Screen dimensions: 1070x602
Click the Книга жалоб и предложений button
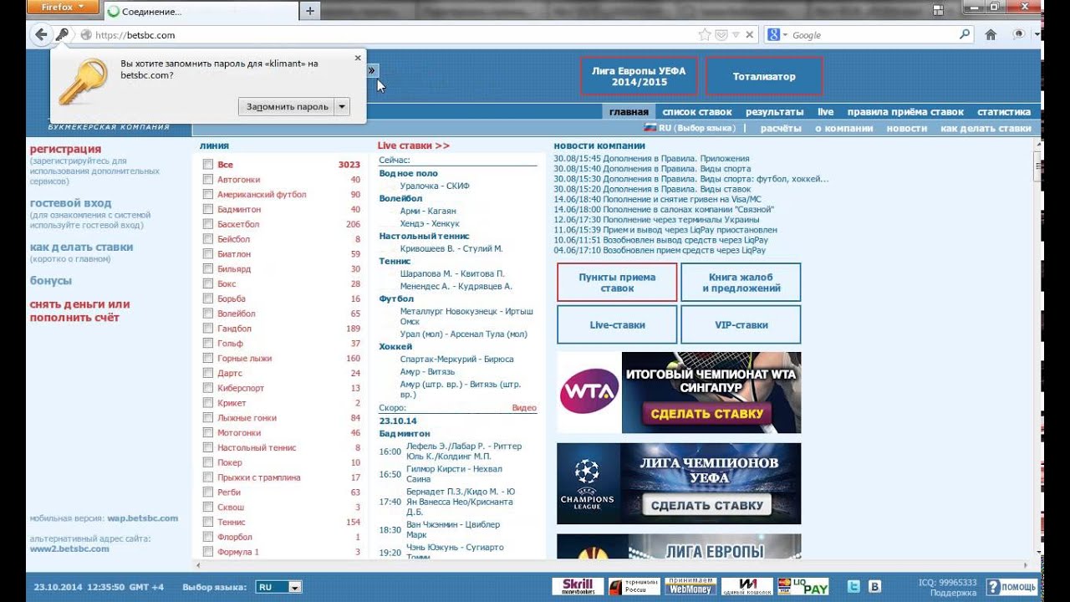(x=741, y=283)
